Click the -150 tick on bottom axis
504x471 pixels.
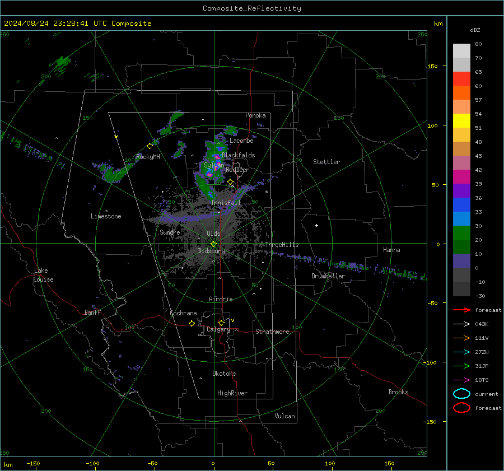click(33, 463)
